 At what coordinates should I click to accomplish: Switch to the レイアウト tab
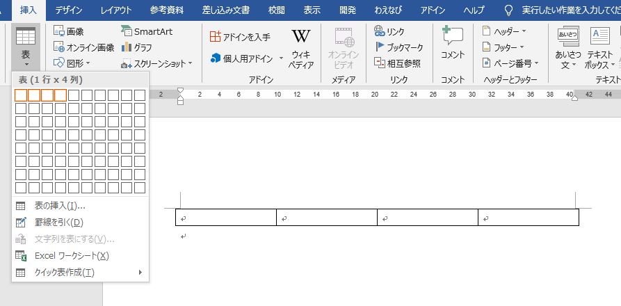point(115,10)
